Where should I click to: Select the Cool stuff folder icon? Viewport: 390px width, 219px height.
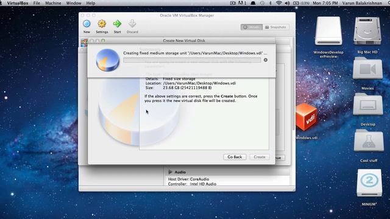tap(369, 141)
